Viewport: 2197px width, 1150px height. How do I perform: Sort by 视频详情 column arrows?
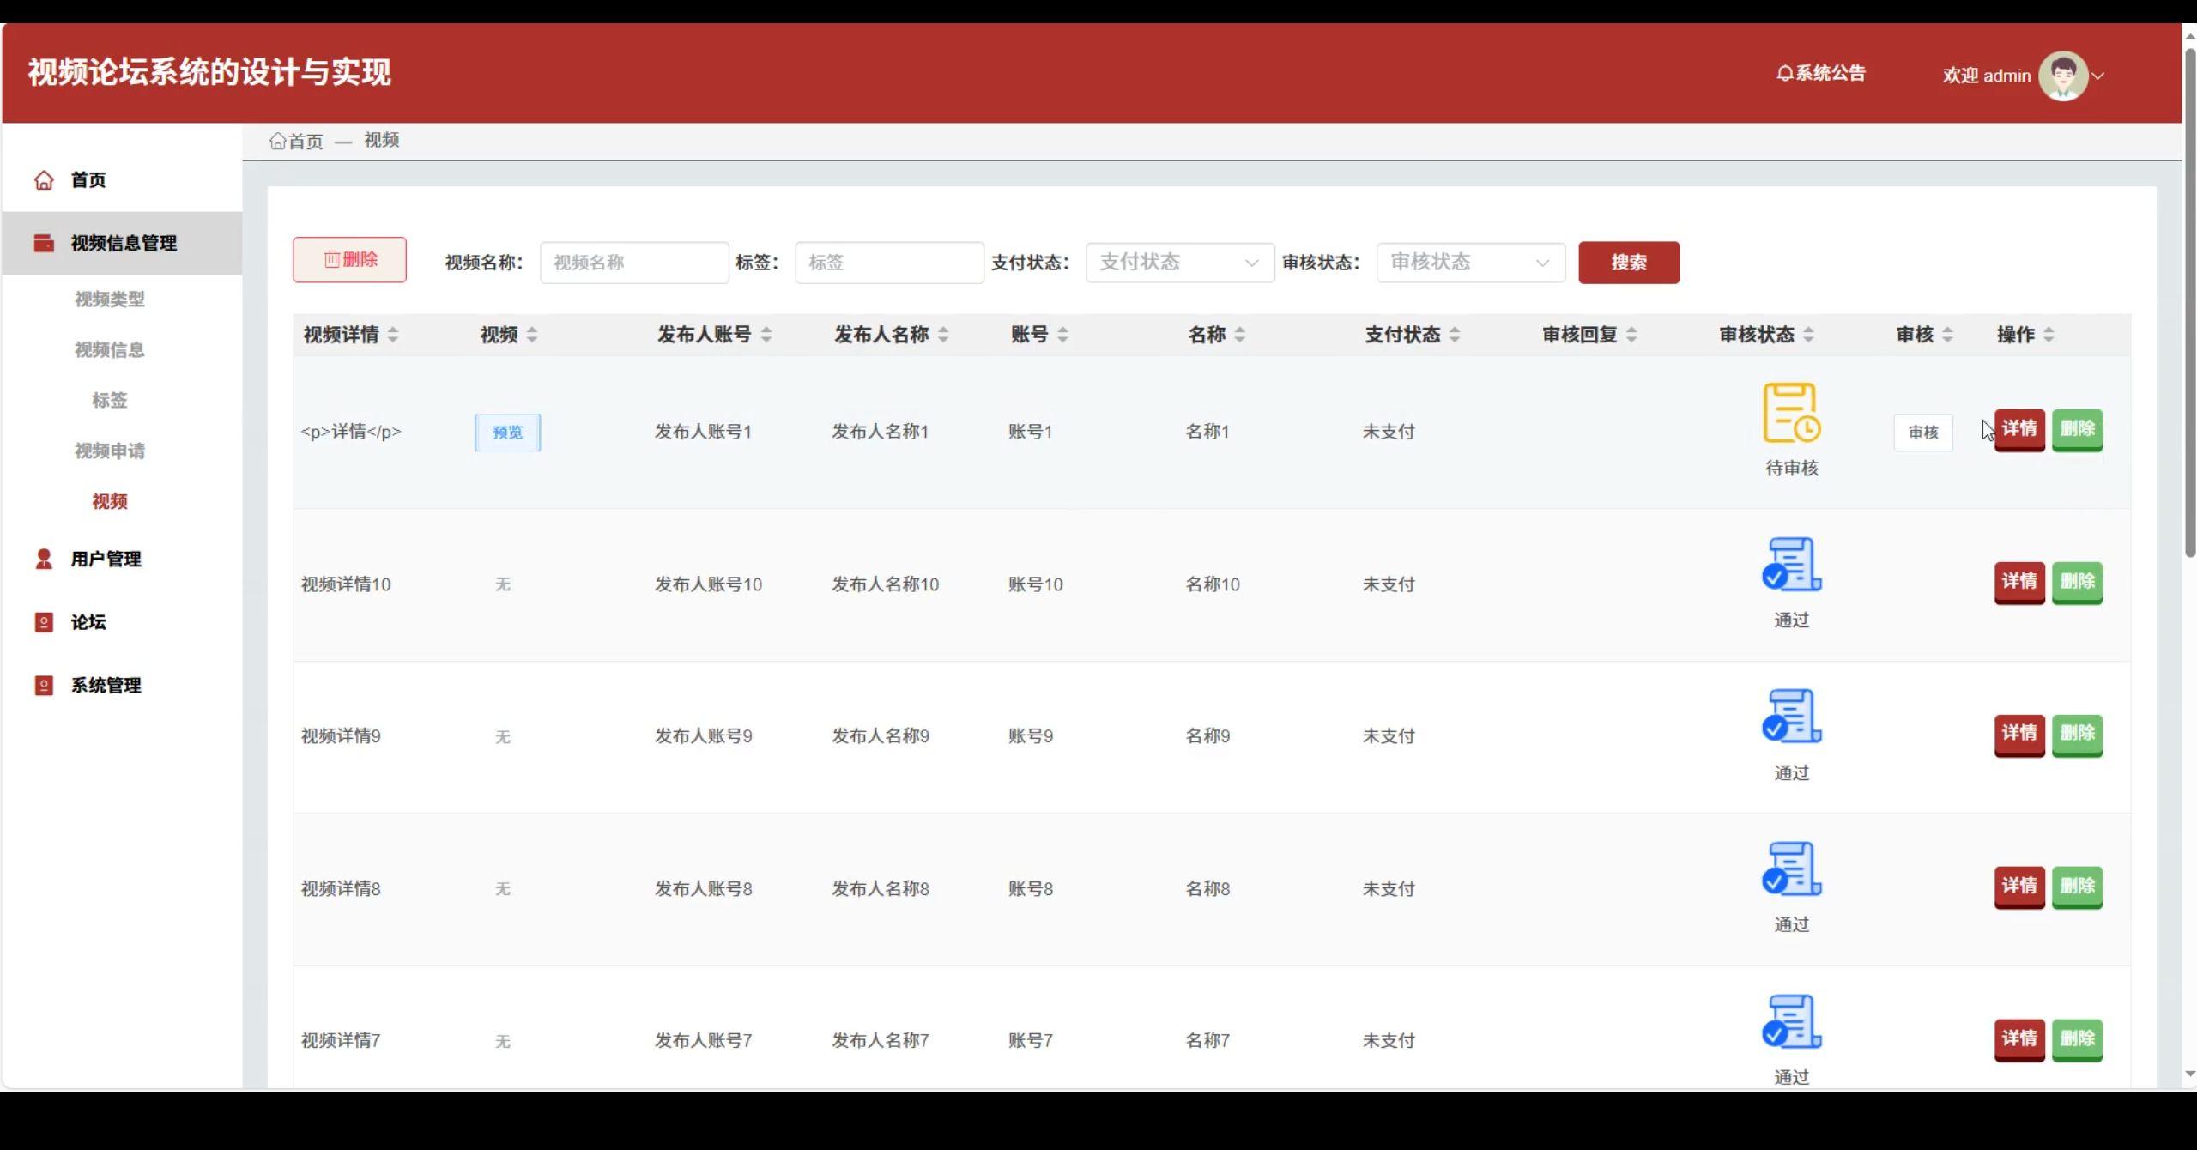coord(393,335)
